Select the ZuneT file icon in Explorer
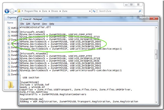This screenshot has height=110, width=164. click(9, 70)
